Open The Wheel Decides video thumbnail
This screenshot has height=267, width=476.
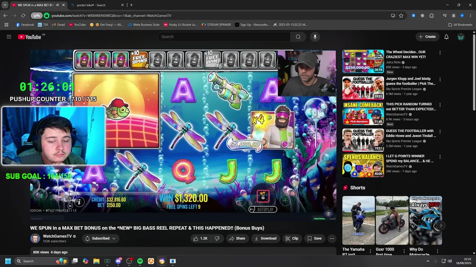[x=363, y=61]
